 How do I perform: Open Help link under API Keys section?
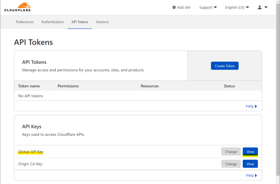click(x=251, y=175)
